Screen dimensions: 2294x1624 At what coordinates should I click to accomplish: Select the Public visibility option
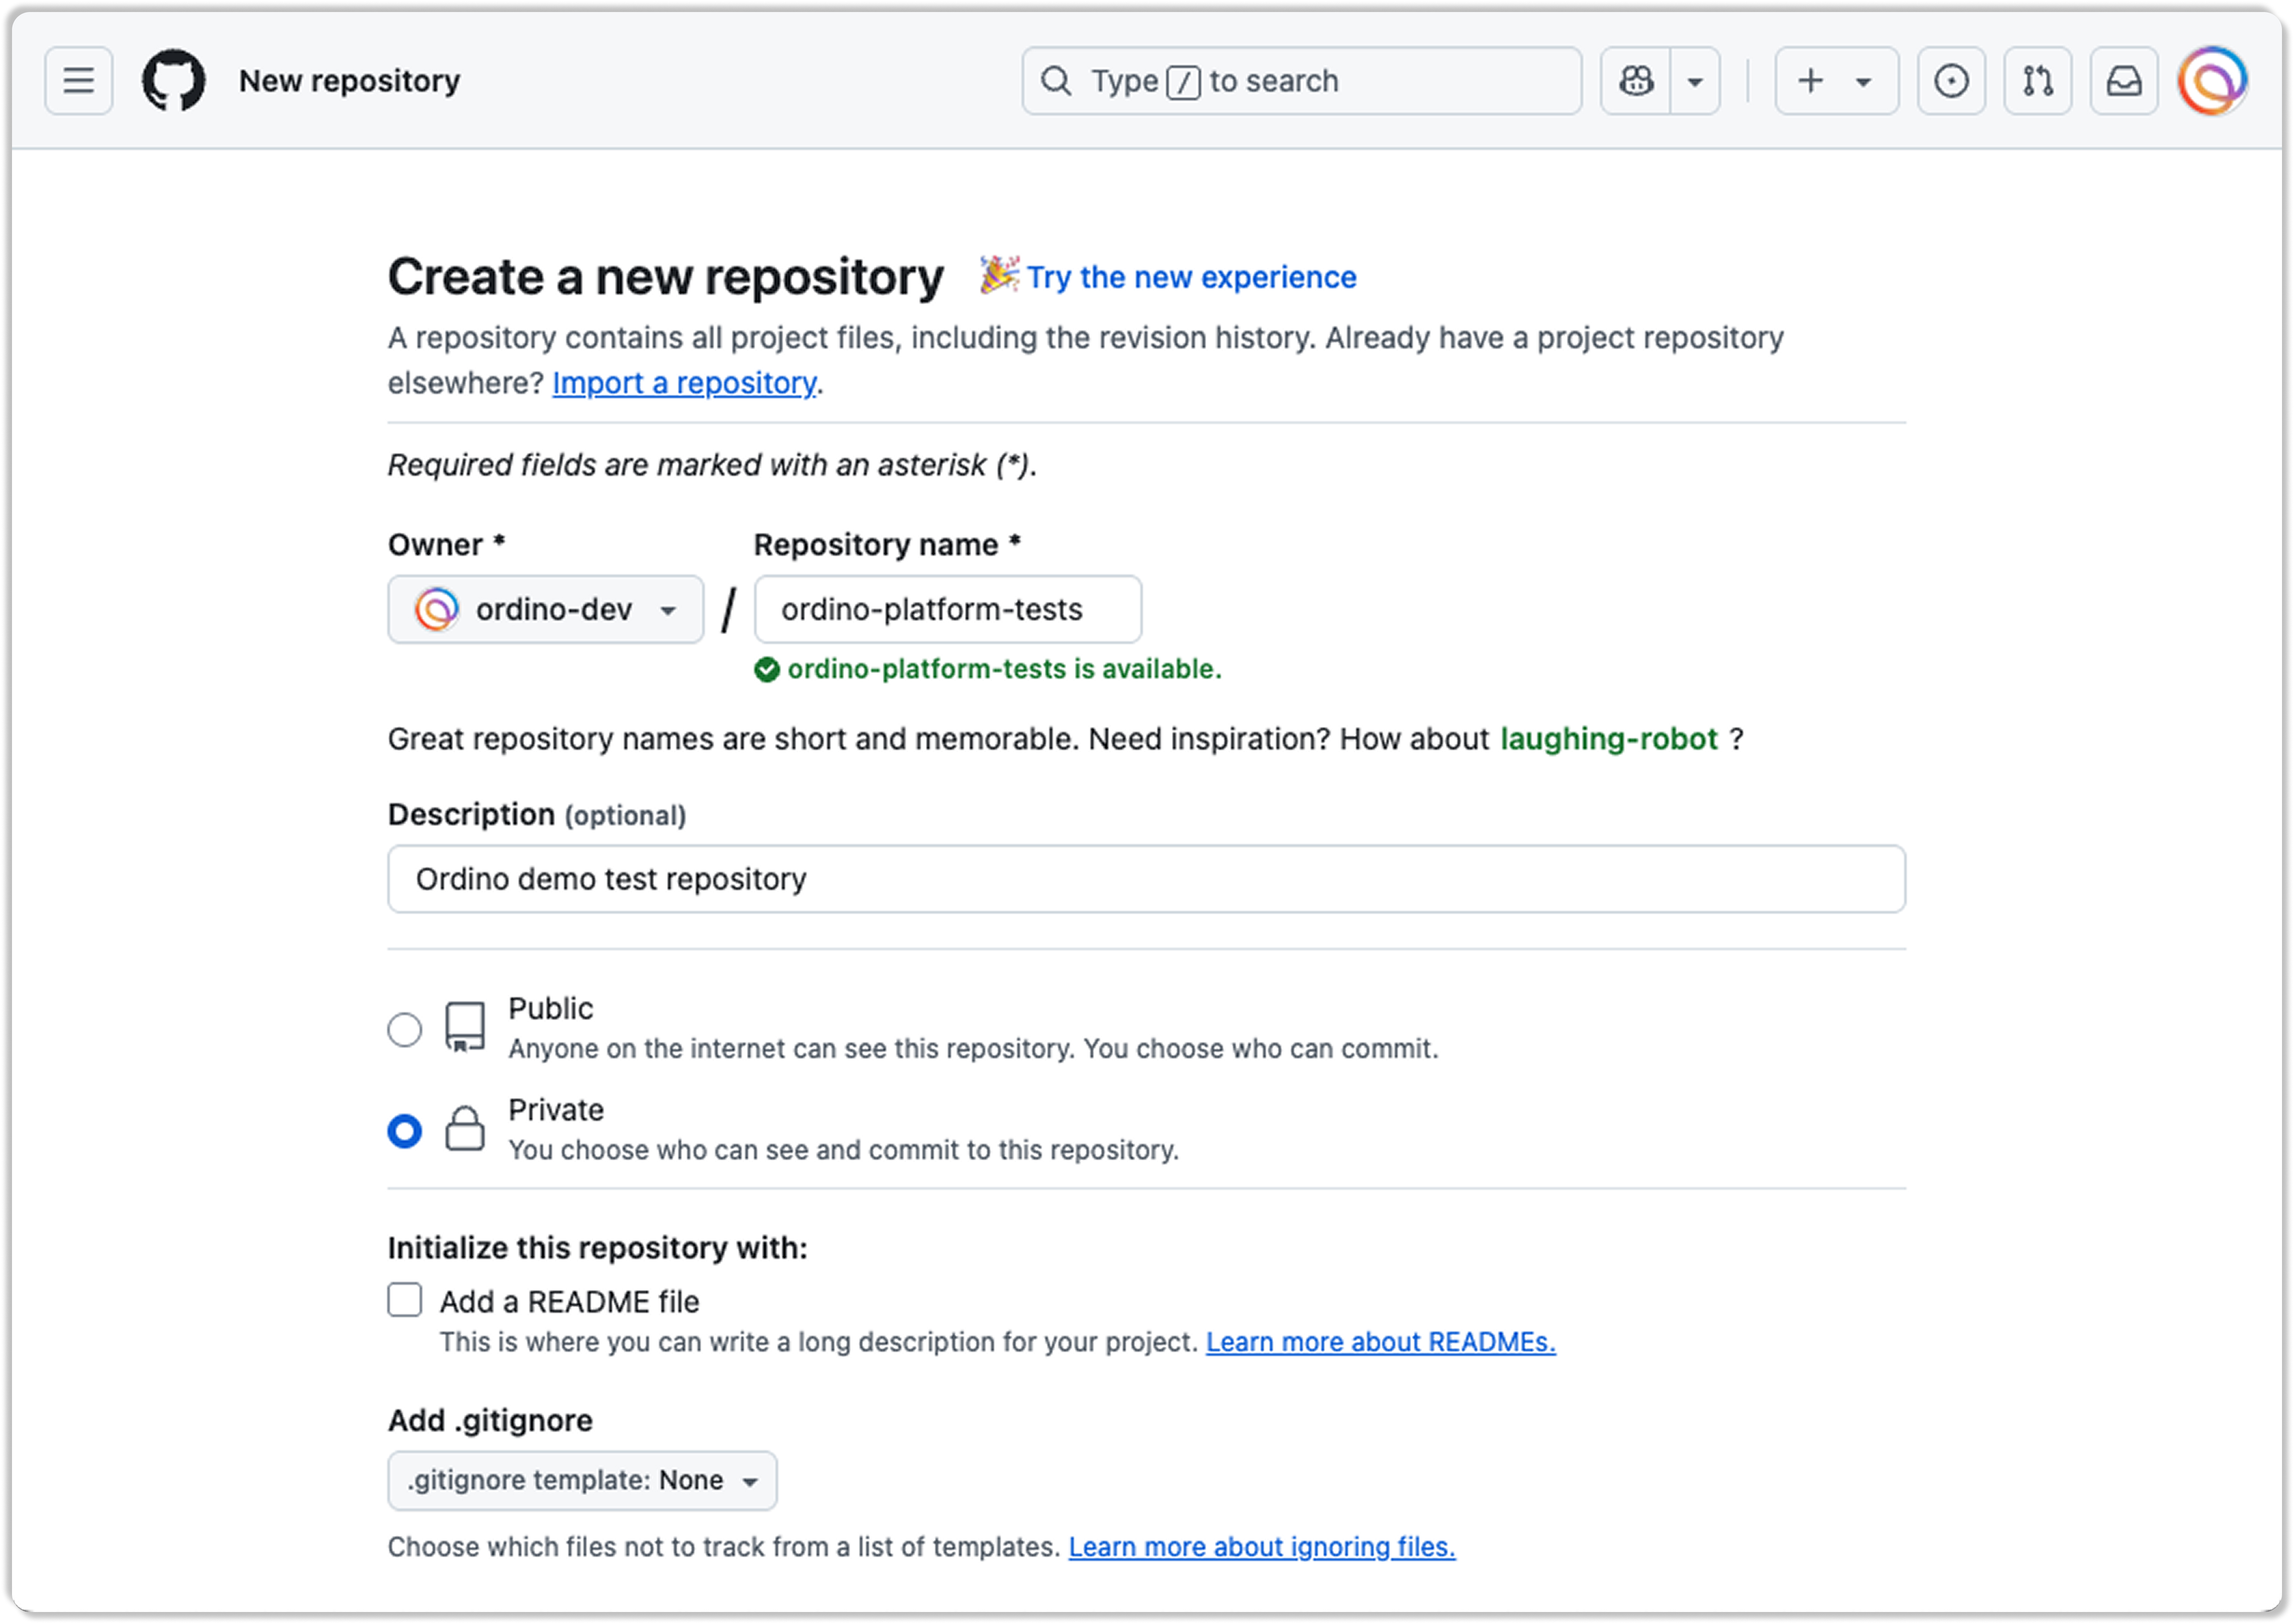[405, 1029]
